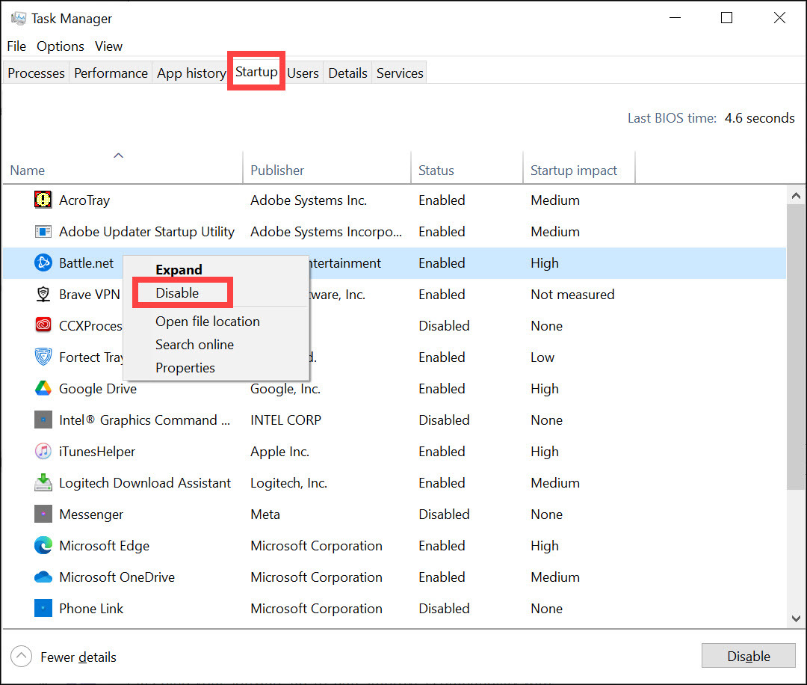Viewport: 807px width, 685px height.
Task: Expand the Fewer details toggle
Action: [x=63, y=657]
